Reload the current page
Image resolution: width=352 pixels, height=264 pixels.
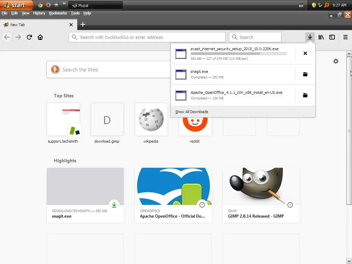tap(29, 37)
